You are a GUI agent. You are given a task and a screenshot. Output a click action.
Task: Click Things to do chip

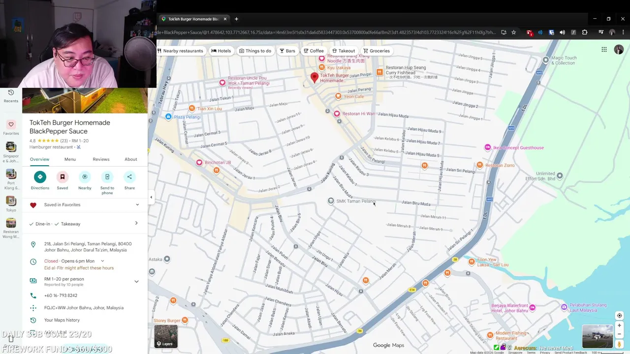point(255,51)
